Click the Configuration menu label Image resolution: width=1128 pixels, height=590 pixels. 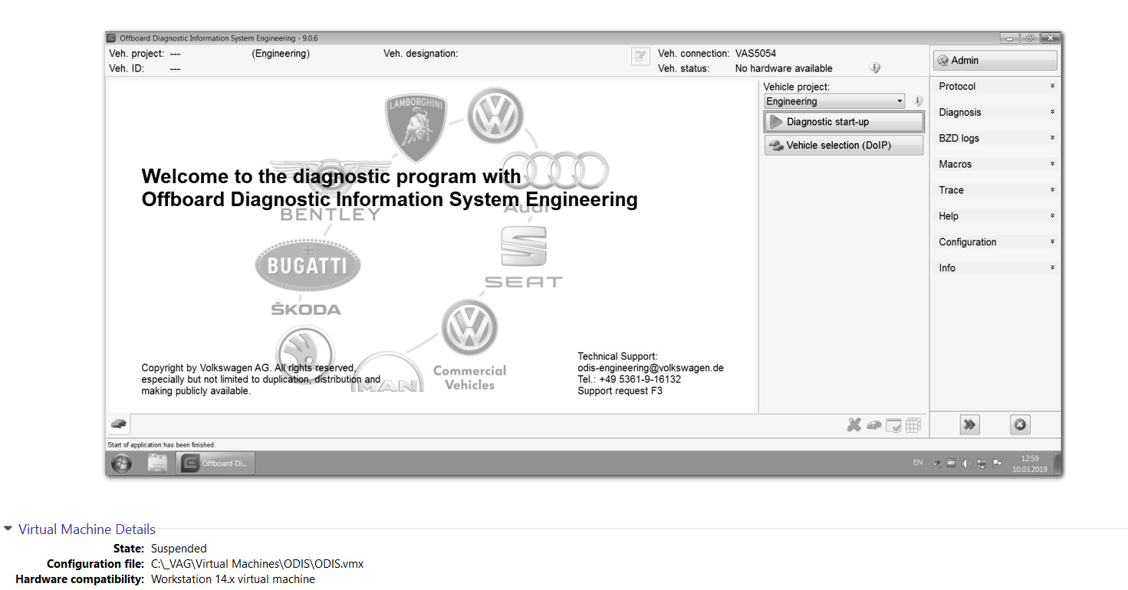[x=968, y=242]
